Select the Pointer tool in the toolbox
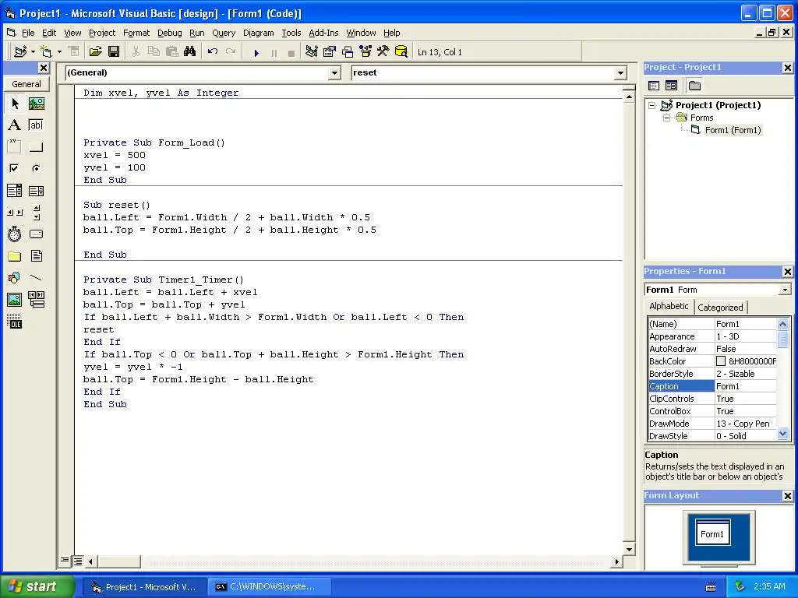Image resolution: width=798 pixels, height=598 pixels. 15,104
